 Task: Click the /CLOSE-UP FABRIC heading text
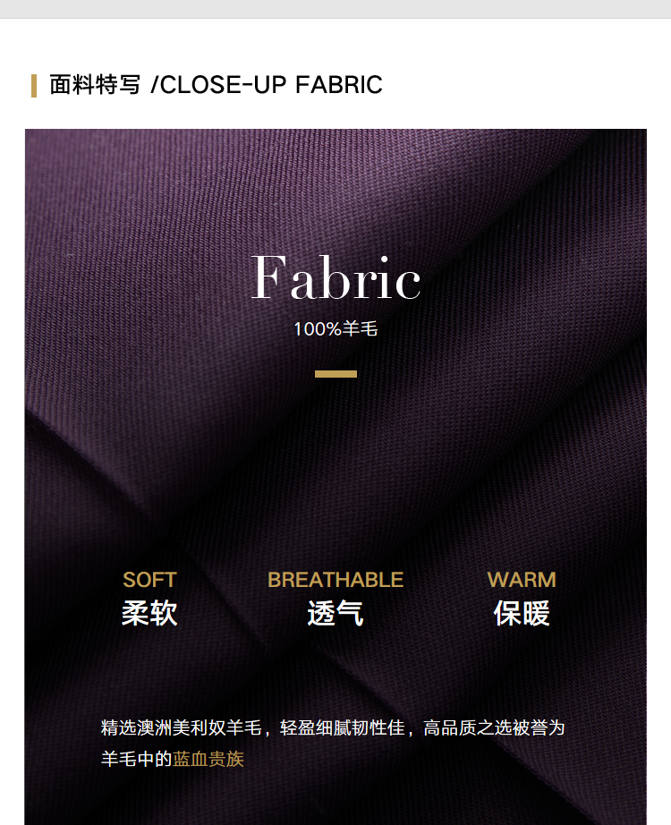(267, 85)
